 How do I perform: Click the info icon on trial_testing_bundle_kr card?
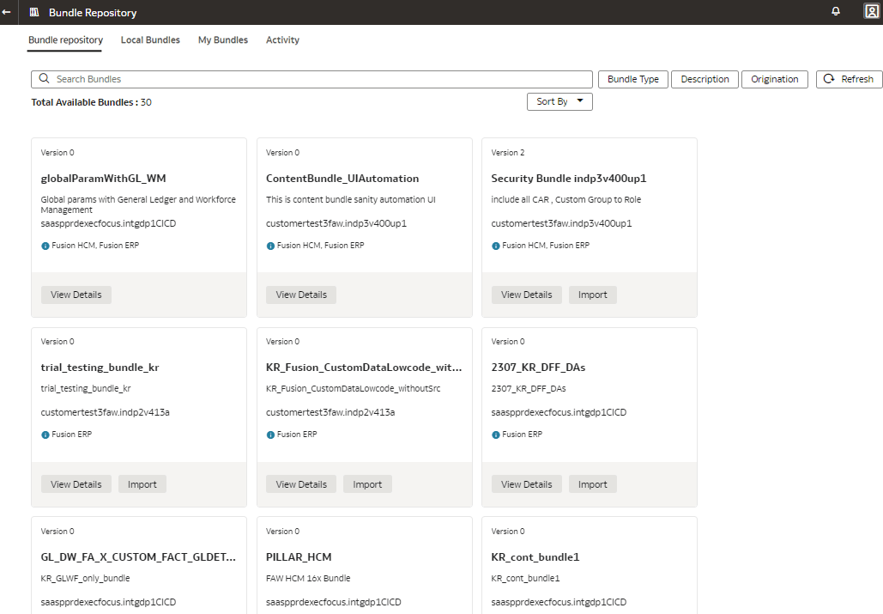pyautogui.click(x=44, y=434)
